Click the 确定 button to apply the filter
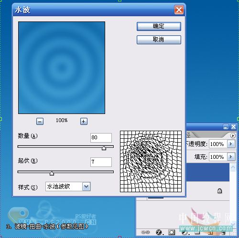The width and height of the screenshot is (239, 238). tap(159, 26)
